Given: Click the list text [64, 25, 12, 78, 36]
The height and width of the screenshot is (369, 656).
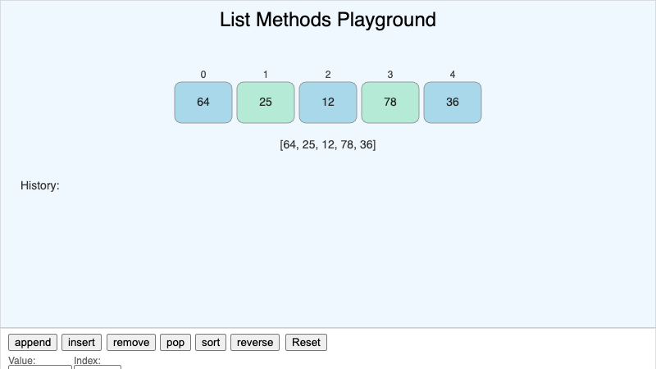Looking at the screenshot, I should (x=328, y=144).
